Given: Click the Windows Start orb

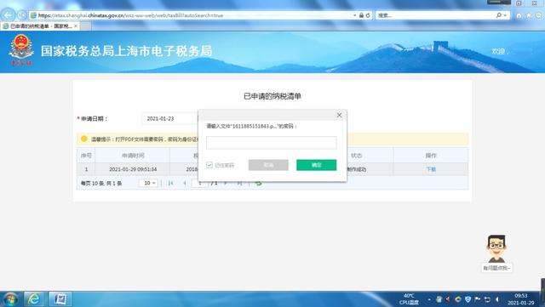Looking at the screenshot, I should 10,299.
